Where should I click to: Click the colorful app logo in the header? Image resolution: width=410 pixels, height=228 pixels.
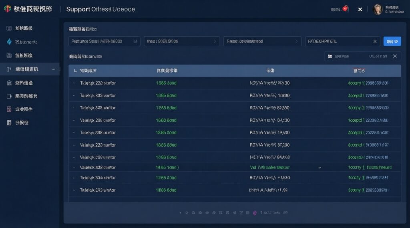tap(7, 9)
